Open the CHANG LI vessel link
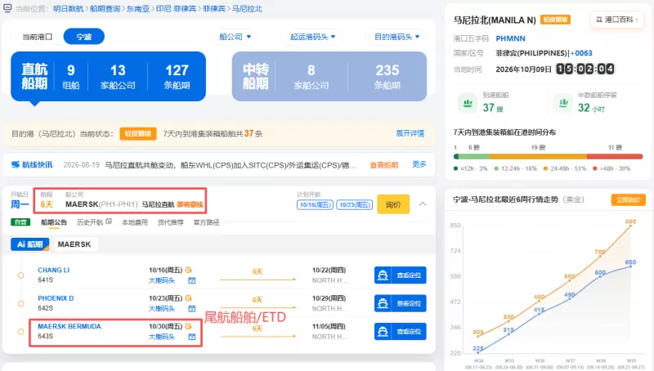This screenshot has height=371, width=654. tap(53, 270)
